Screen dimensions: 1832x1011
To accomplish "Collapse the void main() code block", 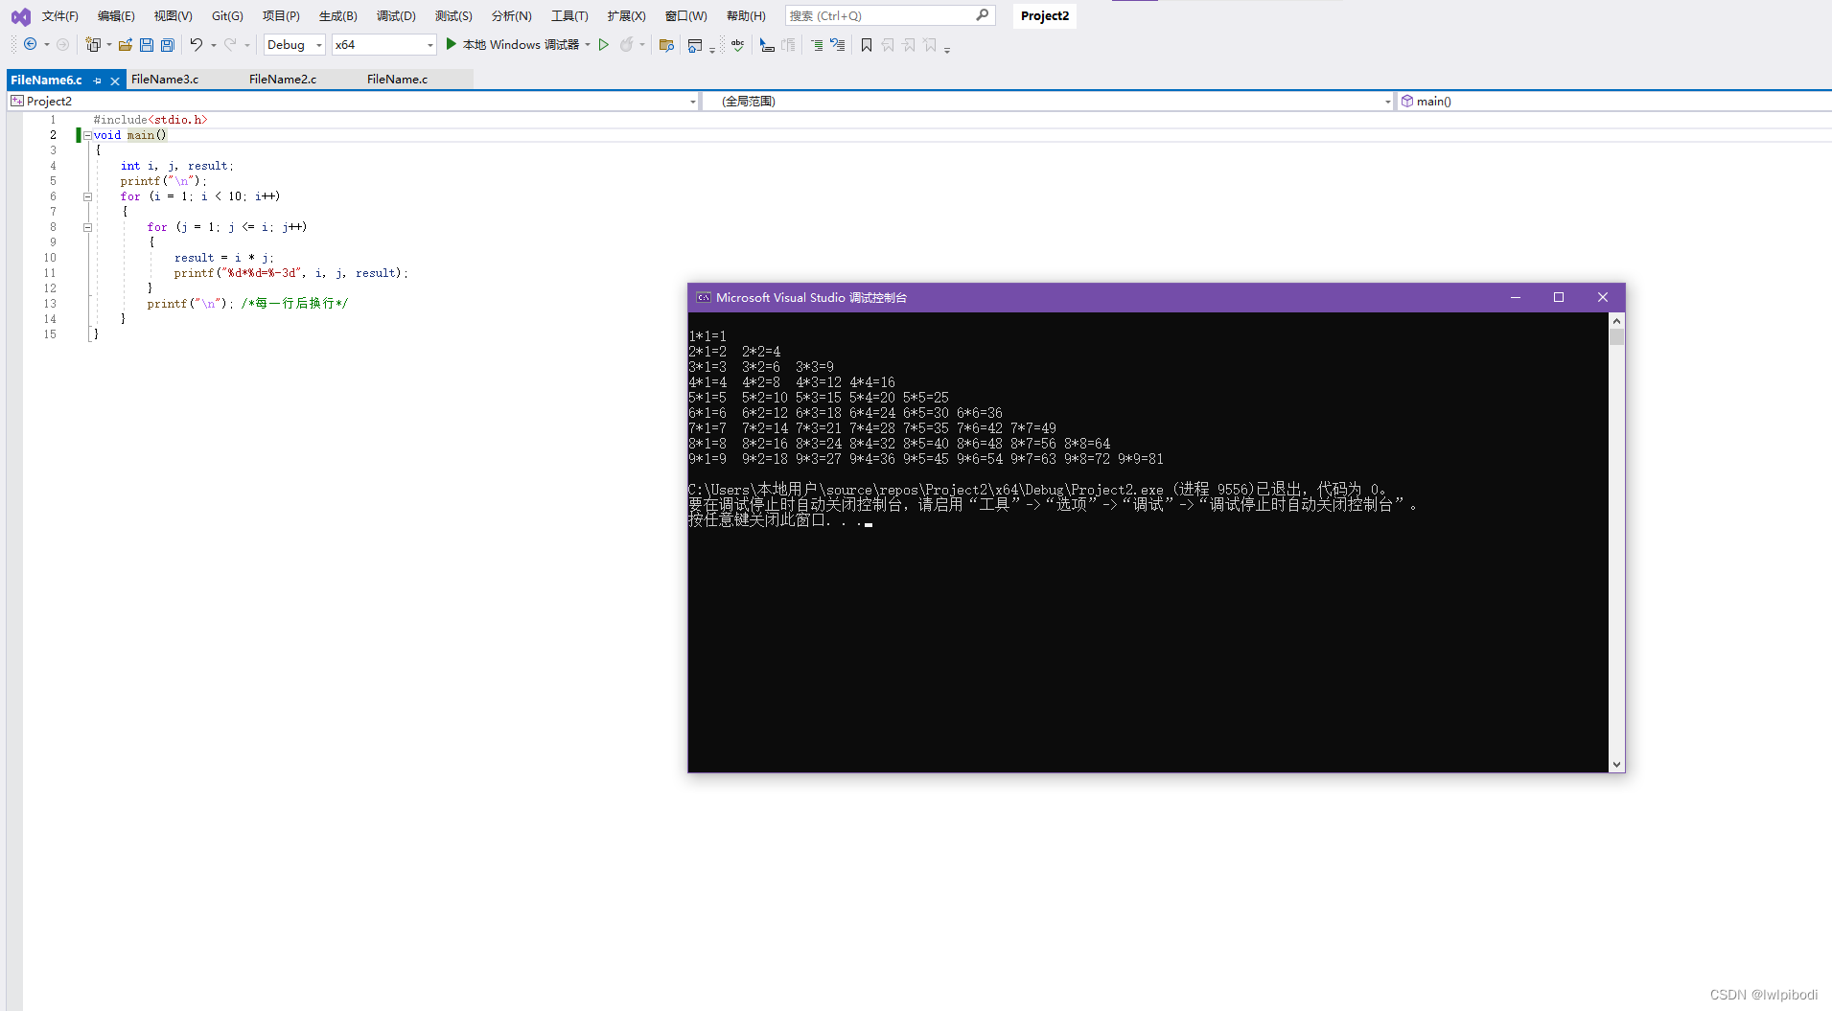I will click(87, 135).
